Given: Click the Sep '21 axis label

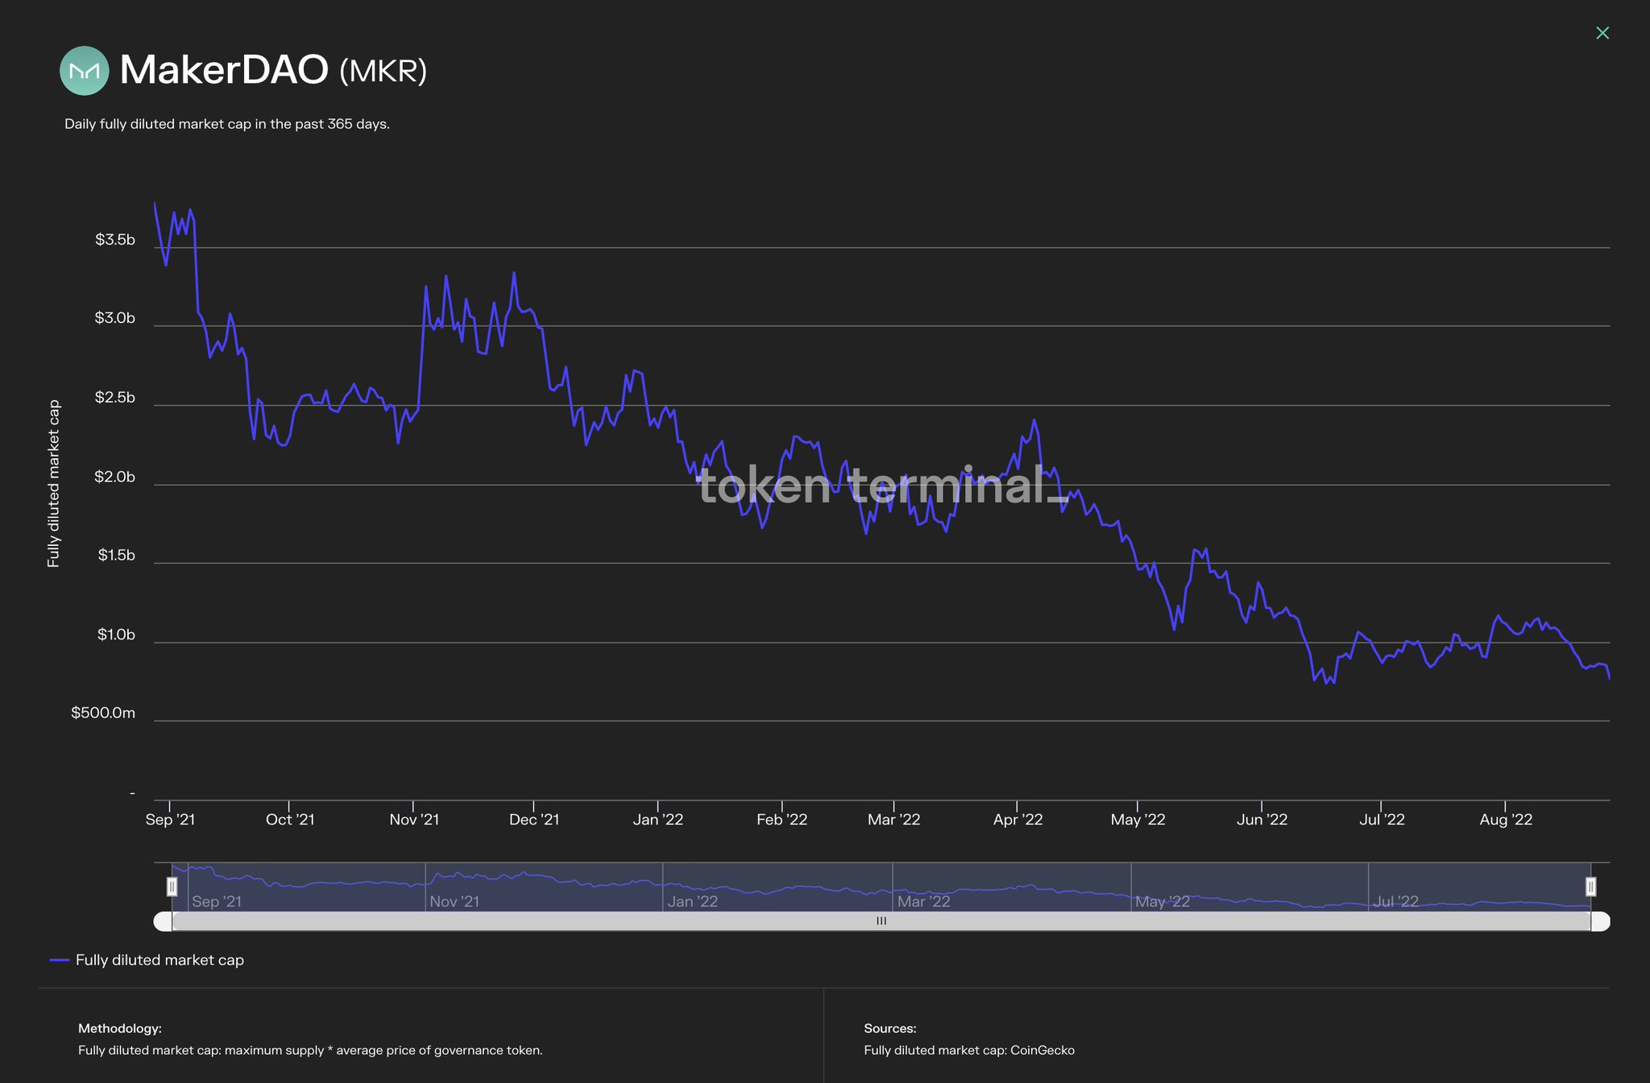Looking at the screenshot, I should tap(170, 819).
